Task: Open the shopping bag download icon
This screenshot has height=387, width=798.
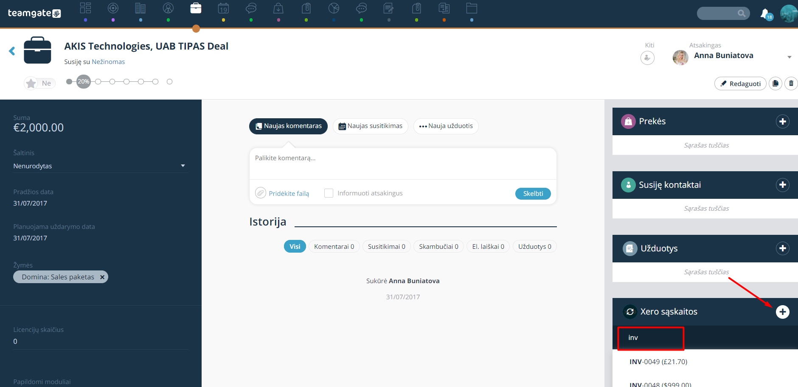Action: [278, 8]
